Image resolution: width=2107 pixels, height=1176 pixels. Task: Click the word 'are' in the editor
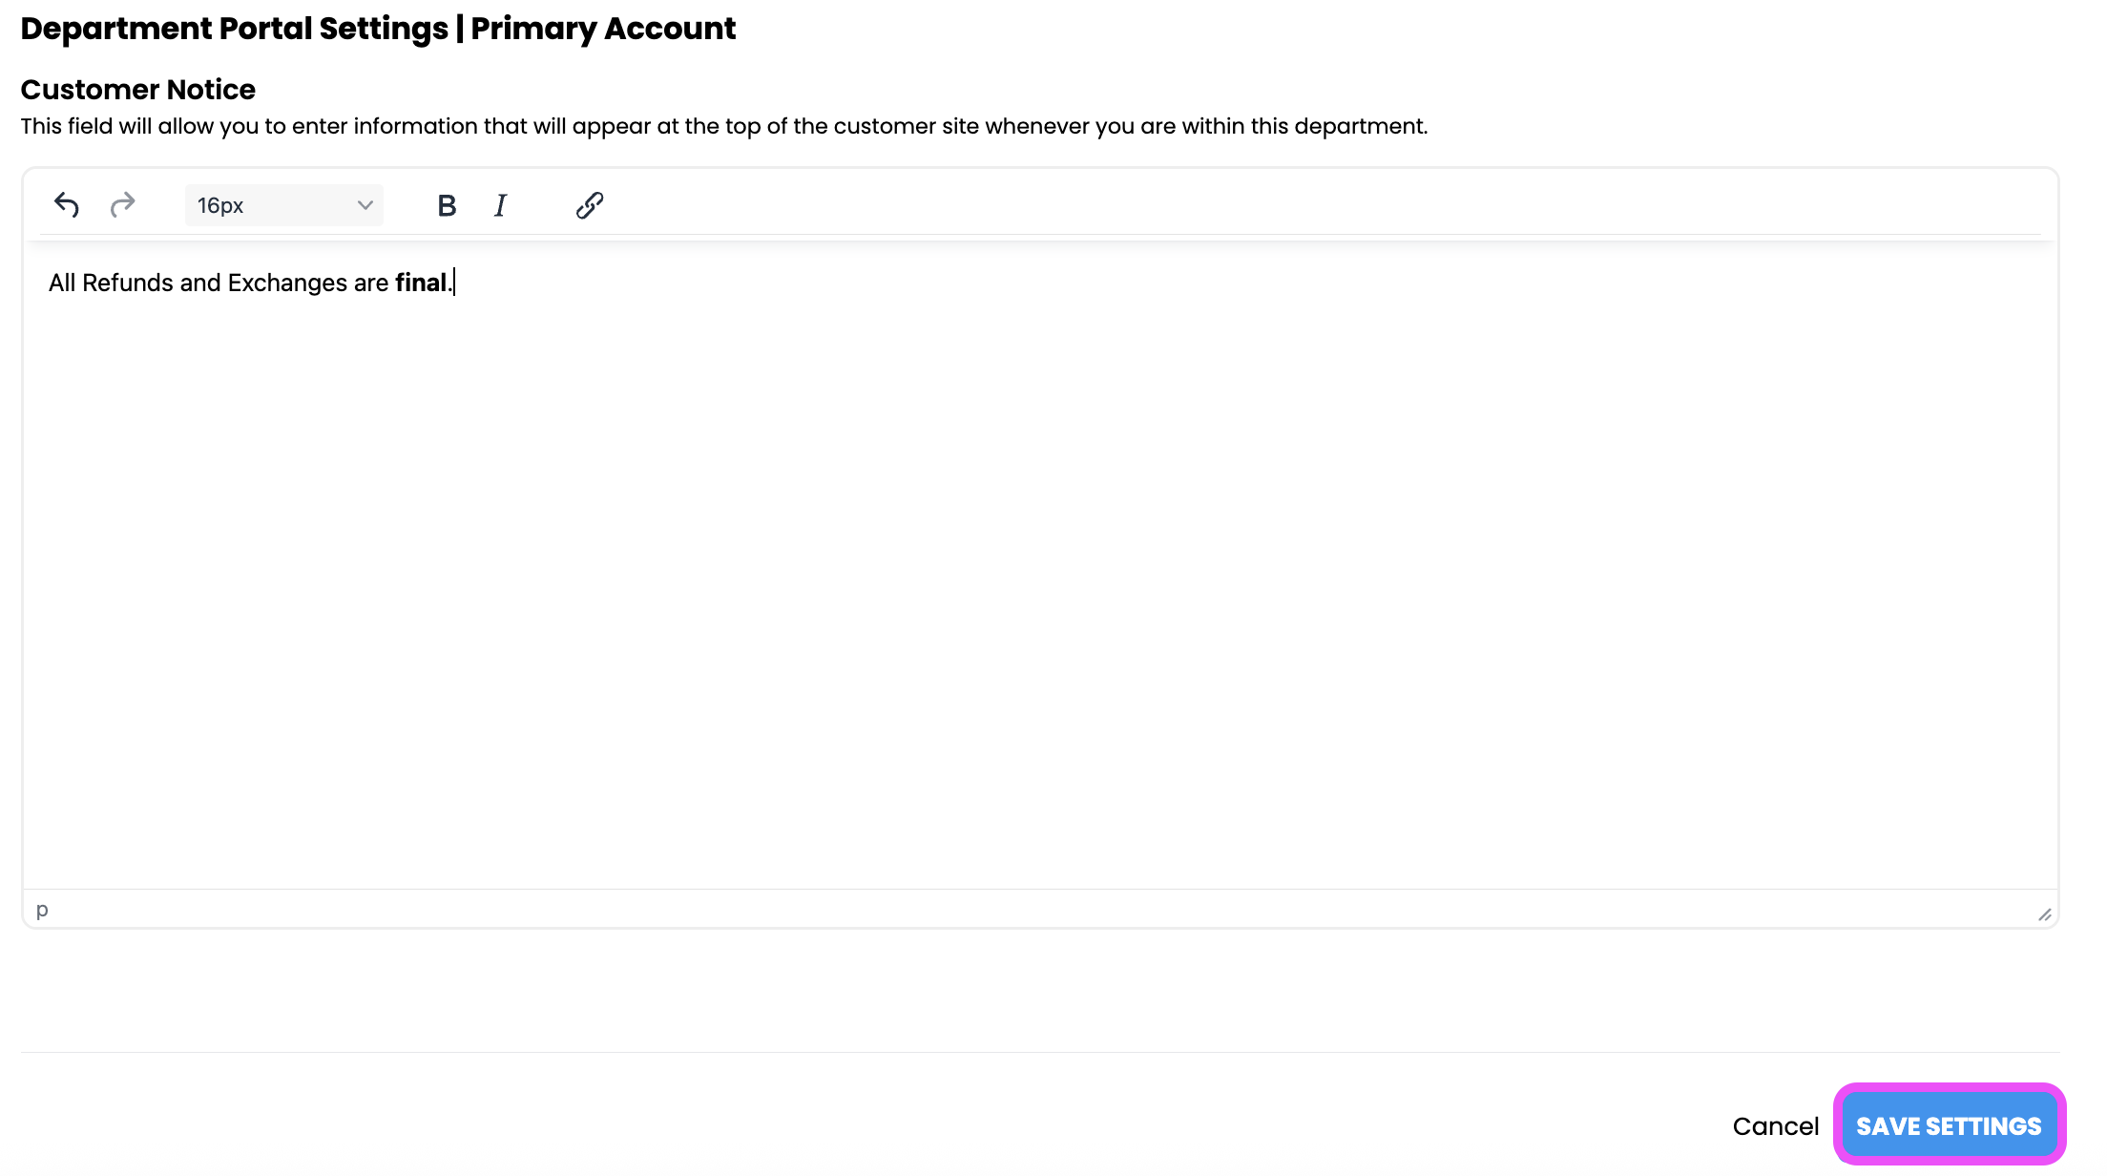[x=370, y=283]
